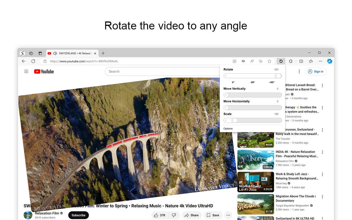Click the browser profile icon

coord(23,53)
